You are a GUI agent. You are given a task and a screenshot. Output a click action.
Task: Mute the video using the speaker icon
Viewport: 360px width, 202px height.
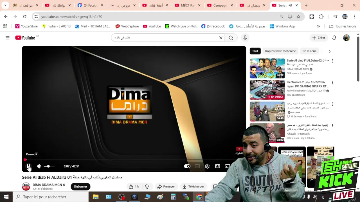point(39,166)
